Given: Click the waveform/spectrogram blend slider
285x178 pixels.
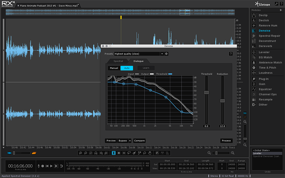Looking at the screenshot, I should click(x=14, y=153).
